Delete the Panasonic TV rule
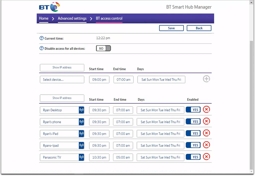255x176 pixels. (207, 157)
